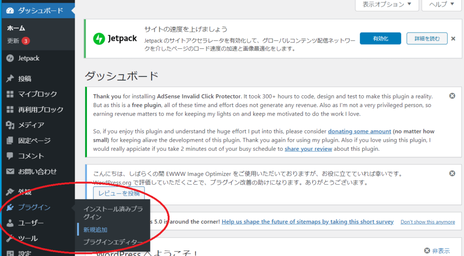This screenshot has height=256, width=464.
Task: Follow the donating some amount link
Action: [359, 131]
